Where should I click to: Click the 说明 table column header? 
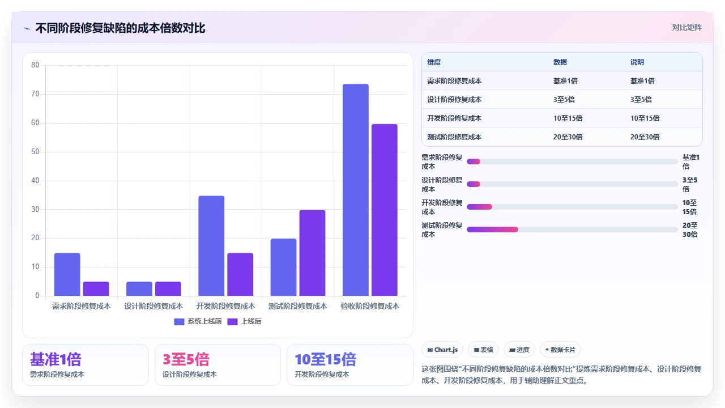point(637,62)
